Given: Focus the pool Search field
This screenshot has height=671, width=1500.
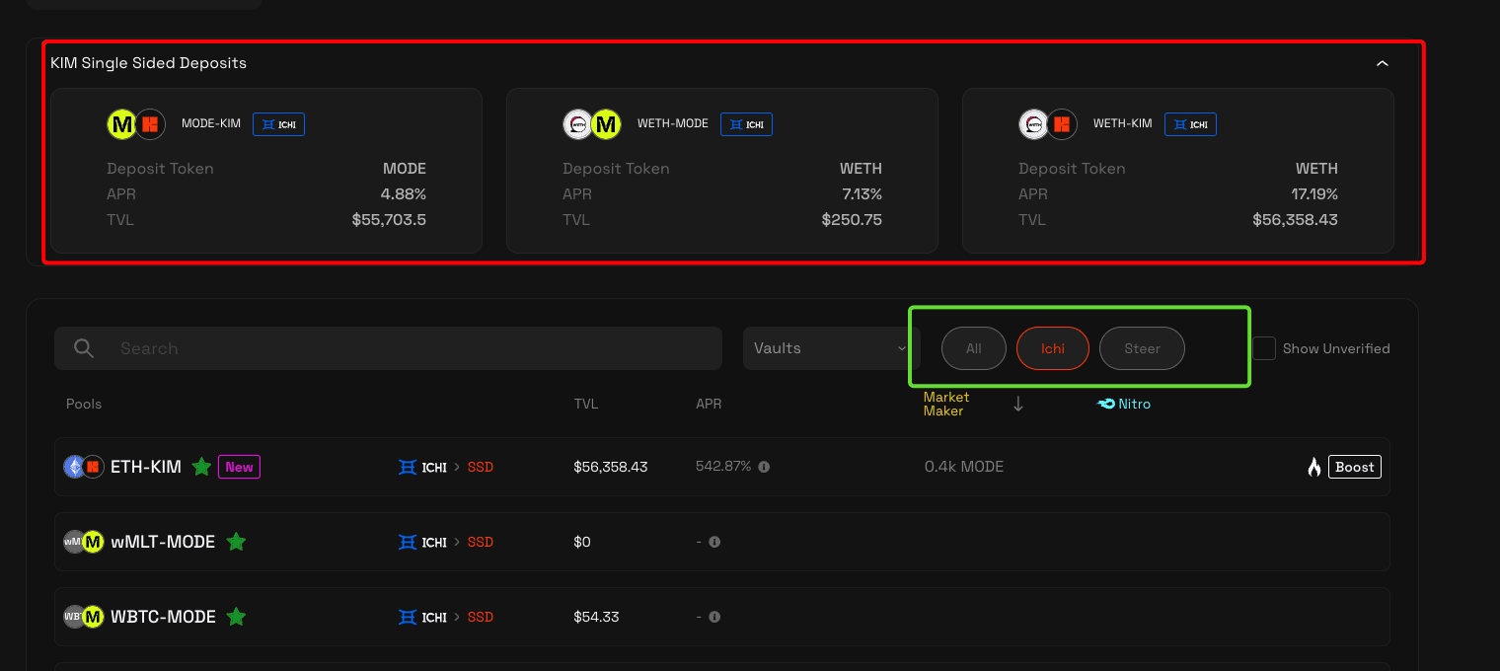Looking at the screenshot, I should pyautogui.click(x=389, y=348).
